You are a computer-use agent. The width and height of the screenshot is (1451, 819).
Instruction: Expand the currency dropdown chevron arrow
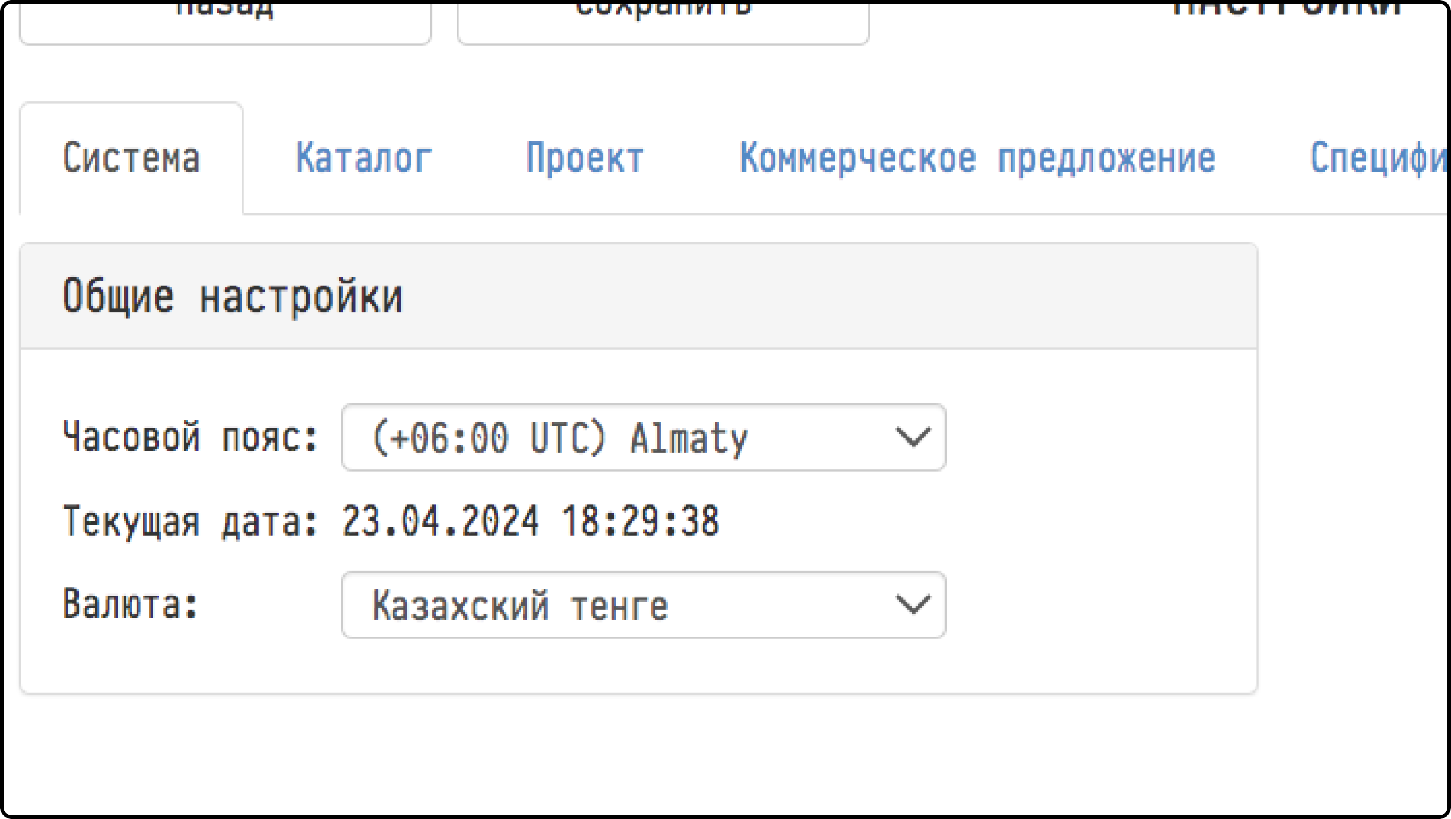912,605
